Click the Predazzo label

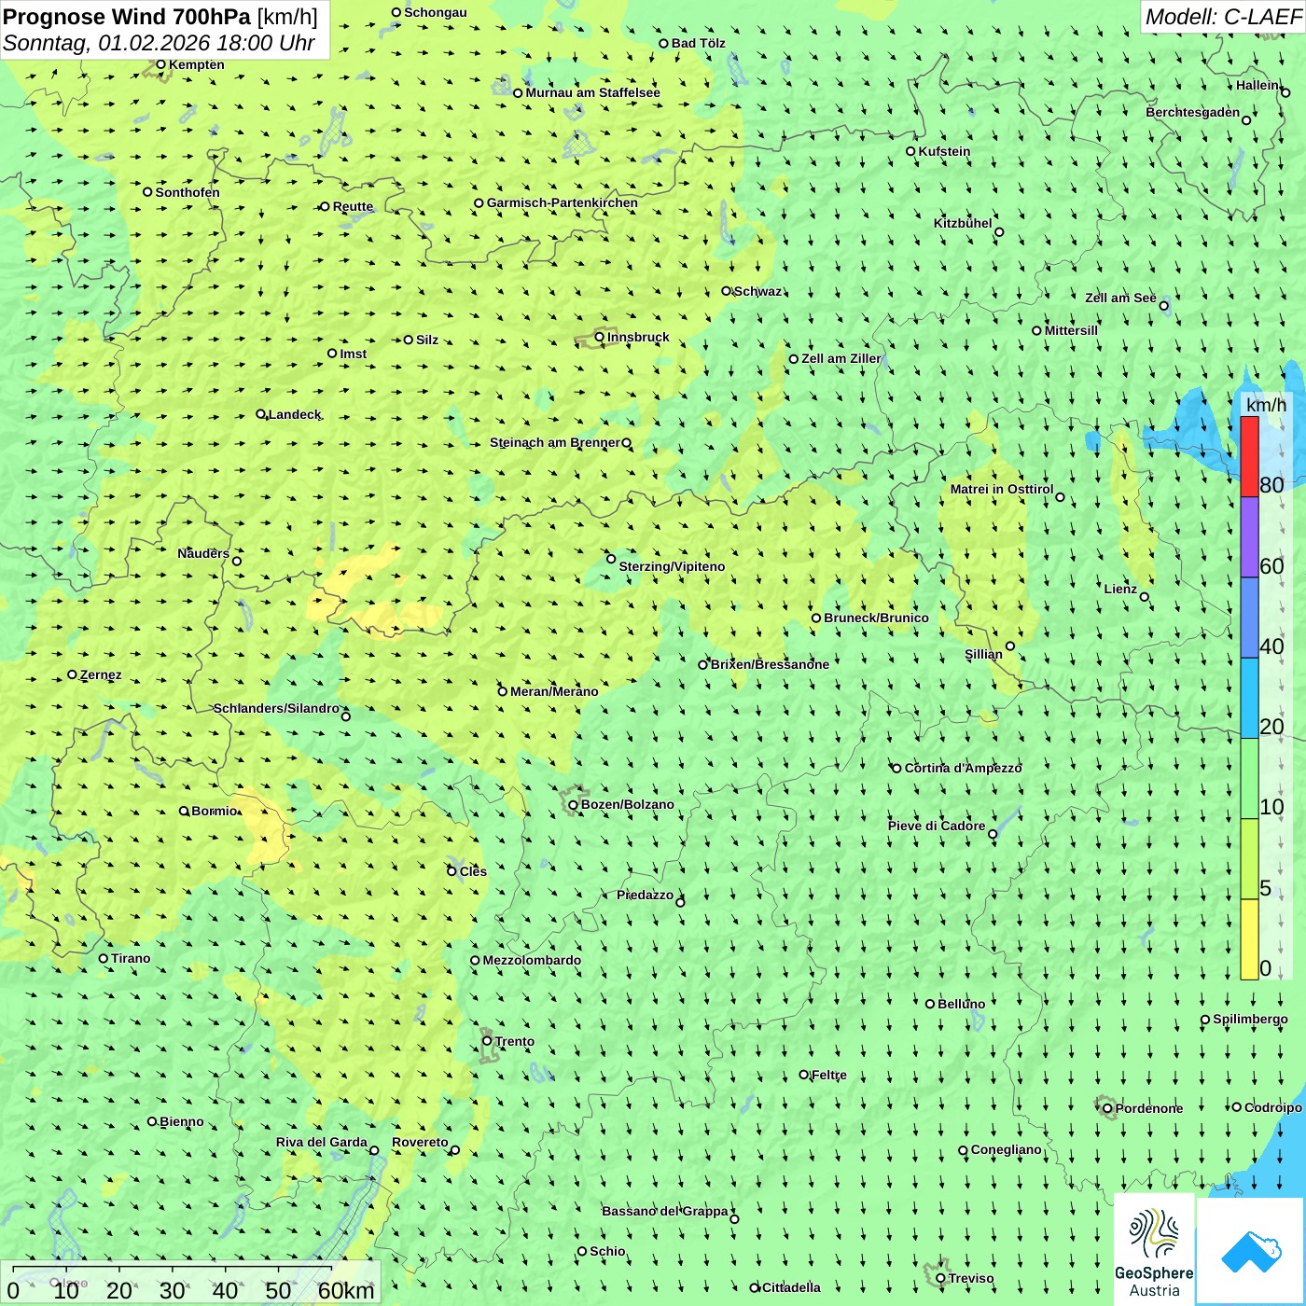pos(645,895)
